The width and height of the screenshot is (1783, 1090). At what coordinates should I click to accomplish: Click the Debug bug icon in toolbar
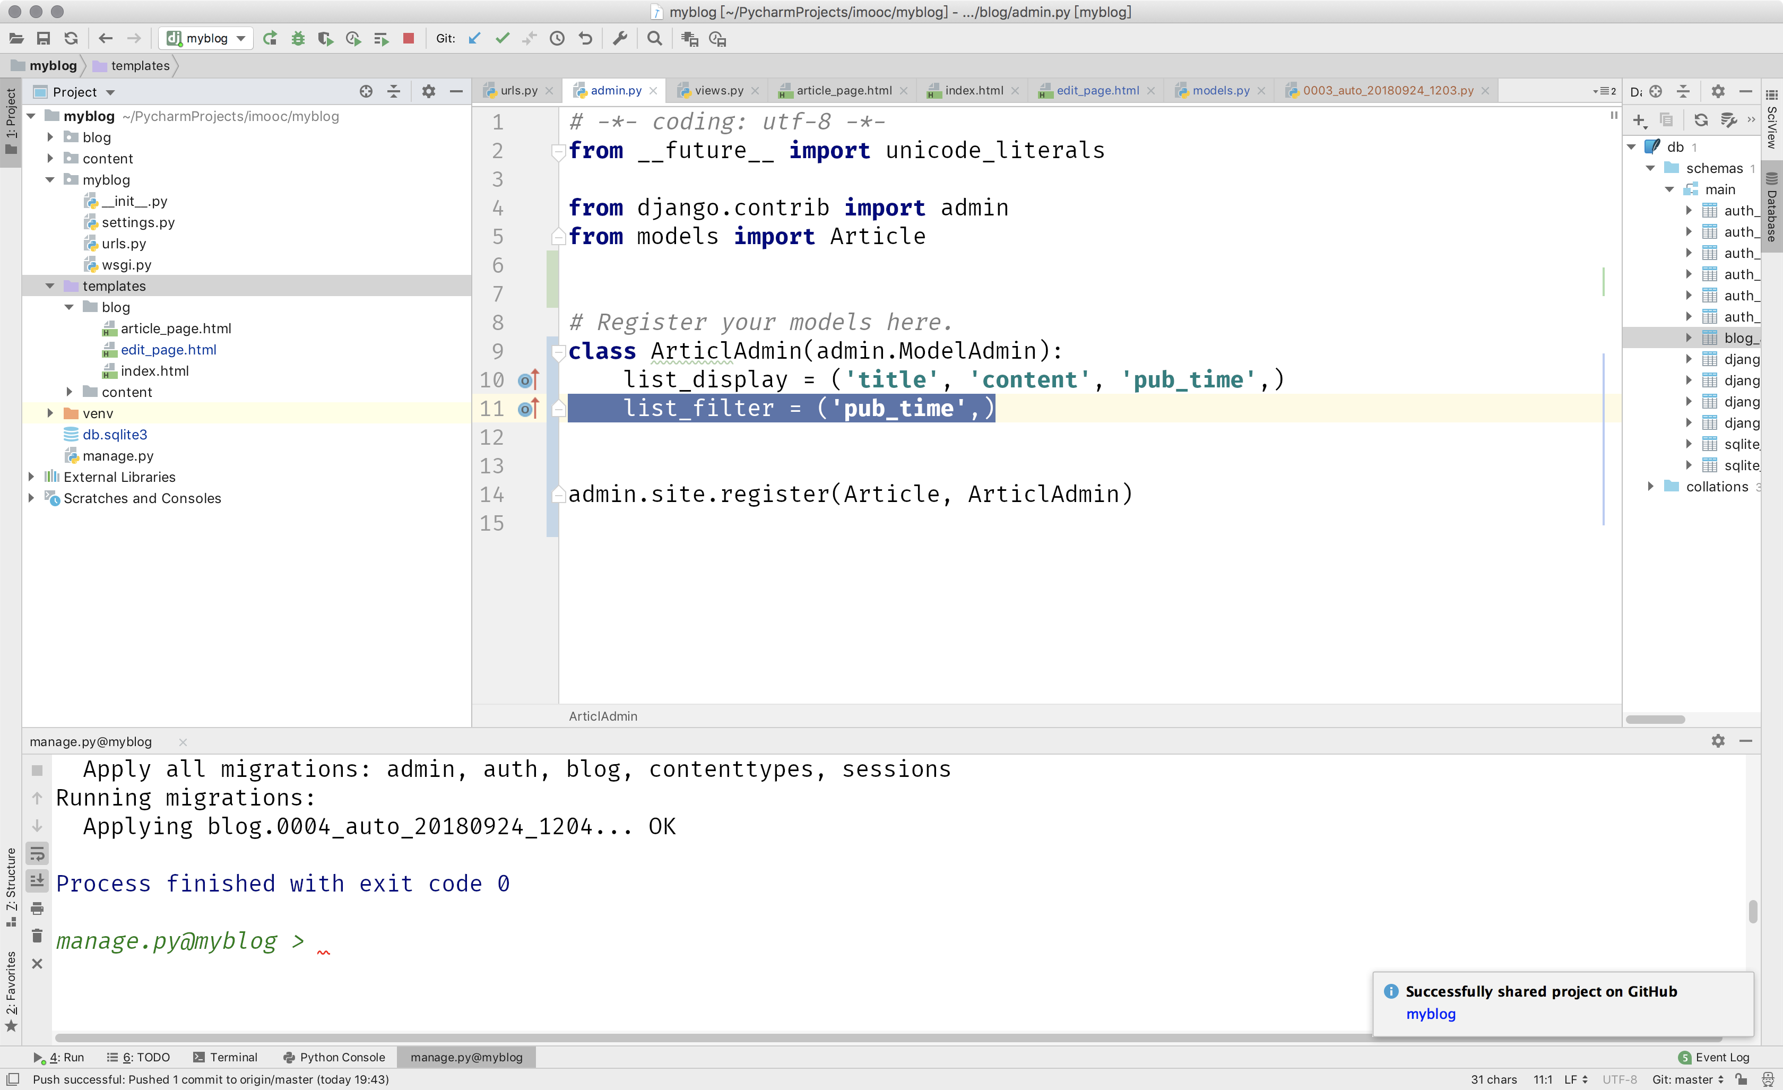click(x=297, y=38)
